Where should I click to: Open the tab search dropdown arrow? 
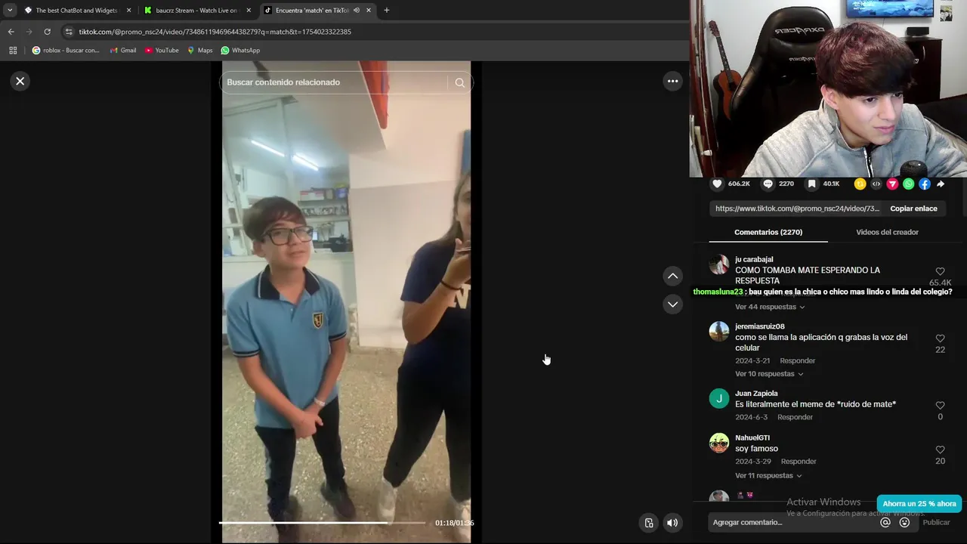pyautogui.click(x=10, y=11)
